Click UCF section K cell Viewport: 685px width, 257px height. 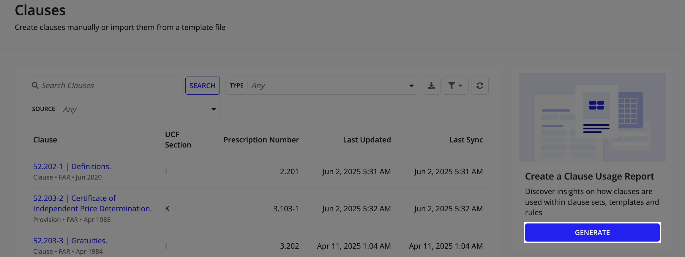click(x=167, y=209)
